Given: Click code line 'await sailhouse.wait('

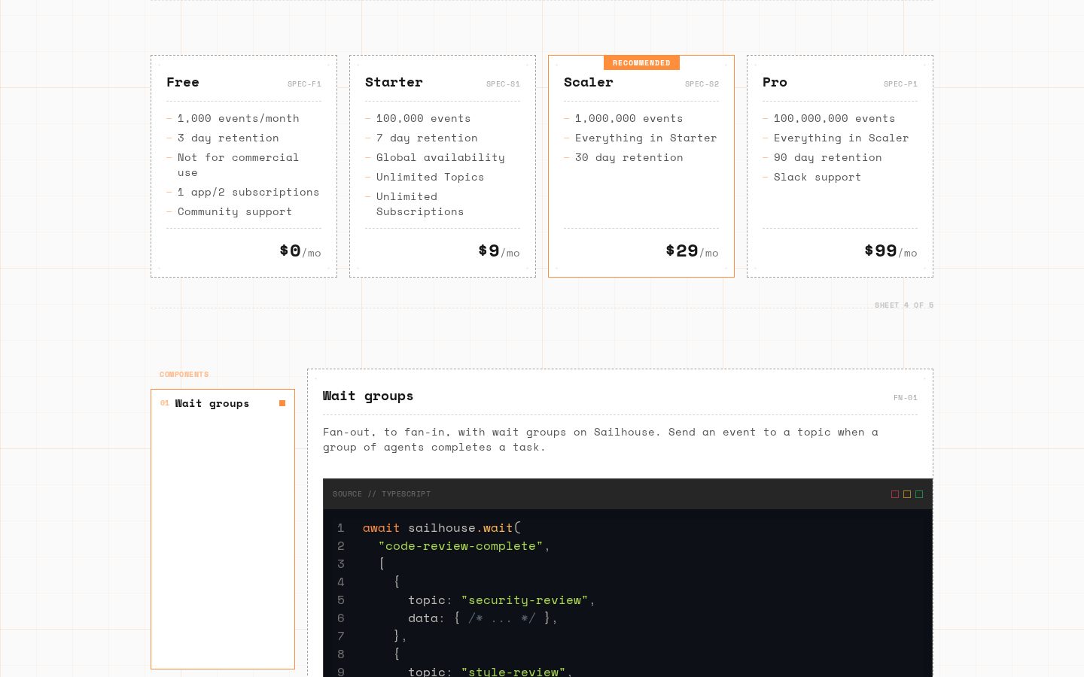Looking at the screenshot, I should pos(442,528).
